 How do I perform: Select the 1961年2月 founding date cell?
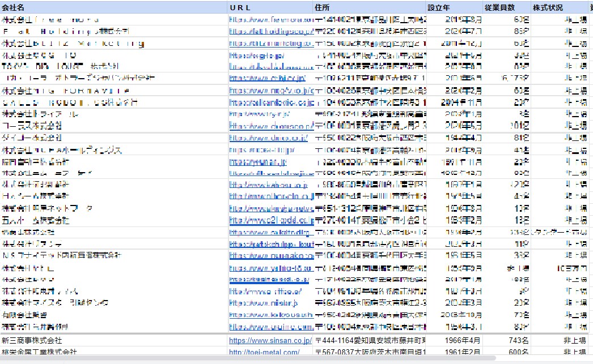click(x=454, y=352)
